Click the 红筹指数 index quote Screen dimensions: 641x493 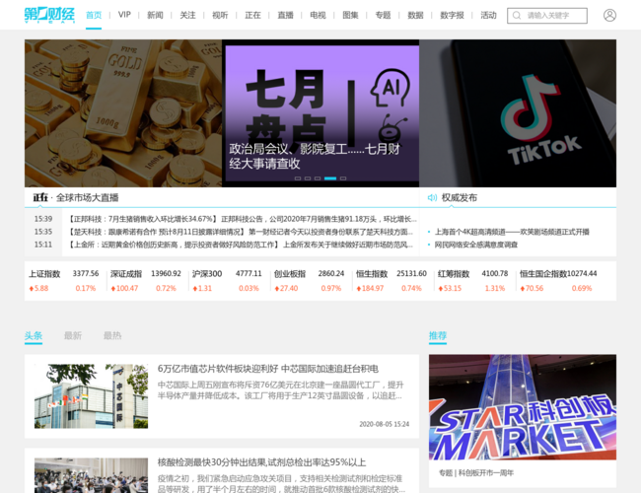pyautogui.click(x=473, y=281)
